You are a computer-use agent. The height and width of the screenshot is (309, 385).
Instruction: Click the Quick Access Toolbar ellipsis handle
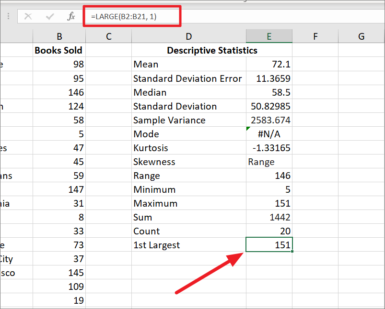(8, 16)
